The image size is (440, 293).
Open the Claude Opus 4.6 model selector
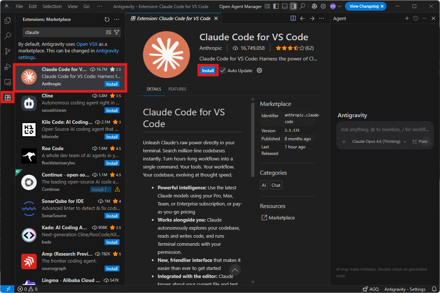coord(379,141)
